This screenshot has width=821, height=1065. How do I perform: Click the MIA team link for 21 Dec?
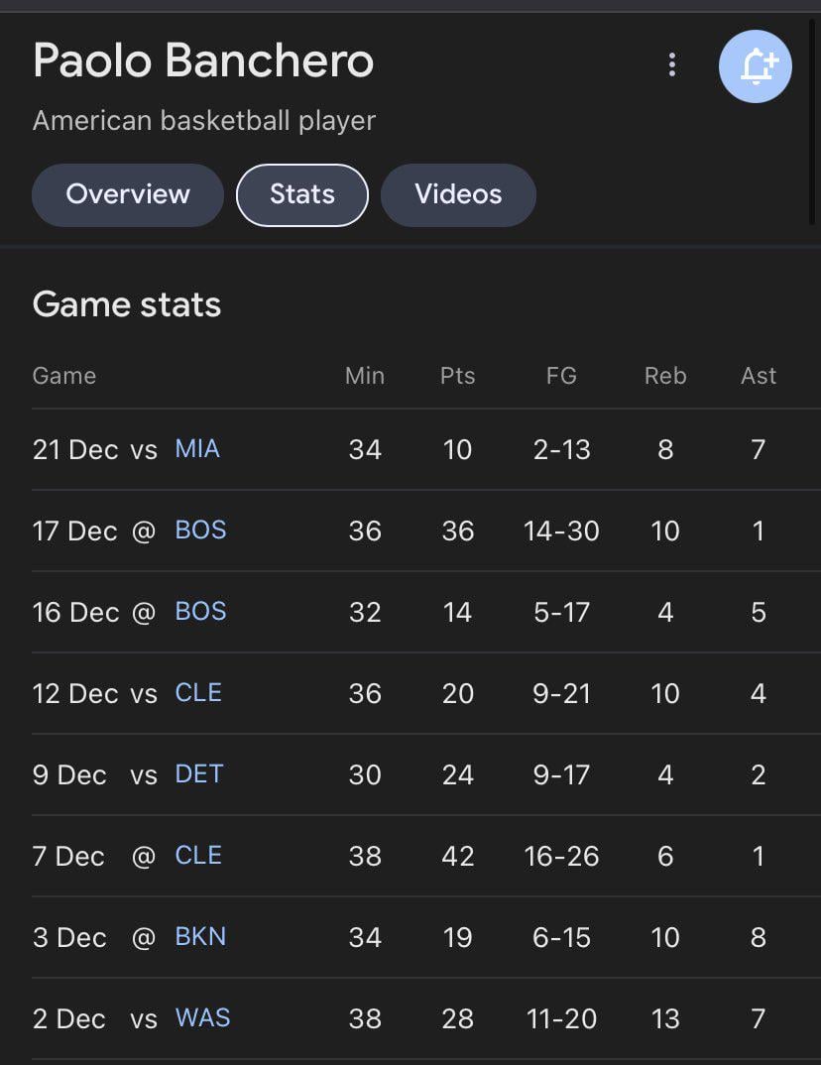pos(197,449)
